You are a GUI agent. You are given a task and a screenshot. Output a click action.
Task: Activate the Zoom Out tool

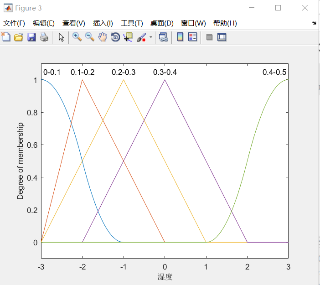90,37
